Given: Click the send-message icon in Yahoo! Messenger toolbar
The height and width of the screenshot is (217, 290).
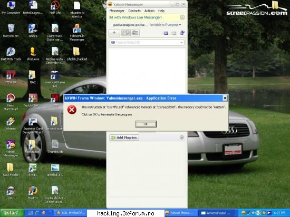Looking at the screenshot, I should coord(166,33).
